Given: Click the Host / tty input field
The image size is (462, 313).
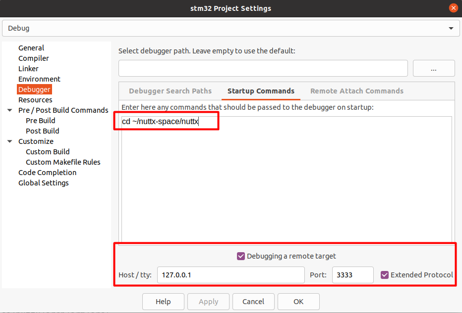Looking at the screenshot, I should (231, 275).
